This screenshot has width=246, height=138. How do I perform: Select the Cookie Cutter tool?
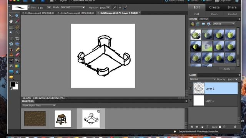tap(11, 44)
